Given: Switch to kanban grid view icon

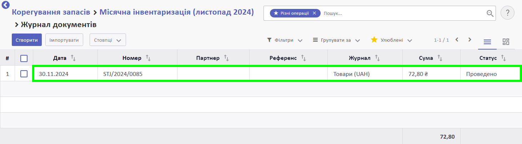Looking at the screenshot, I should point(506,42).
